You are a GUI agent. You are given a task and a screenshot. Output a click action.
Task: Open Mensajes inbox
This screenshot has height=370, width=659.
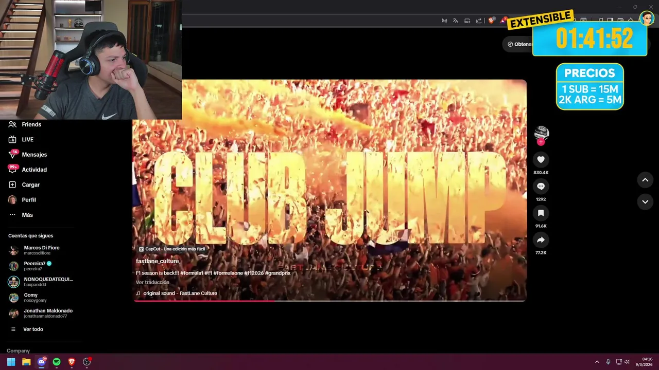pyautogui.click(x=28, y=154)
